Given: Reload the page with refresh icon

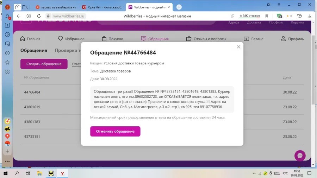Looking at the screenshot, I should click(39, 16).
